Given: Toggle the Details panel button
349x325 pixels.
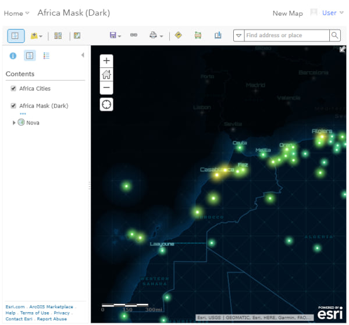Looking at the screenshot, I should click(x=16, y=35).
